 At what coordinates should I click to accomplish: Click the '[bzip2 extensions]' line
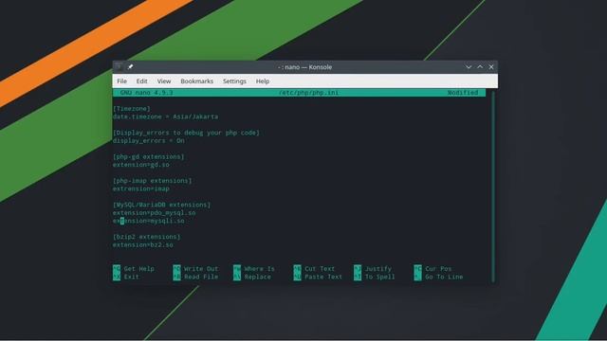point(147,237)
